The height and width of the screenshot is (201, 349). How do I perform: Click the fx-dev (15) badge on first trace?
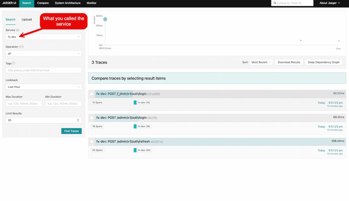click(142, 102)
